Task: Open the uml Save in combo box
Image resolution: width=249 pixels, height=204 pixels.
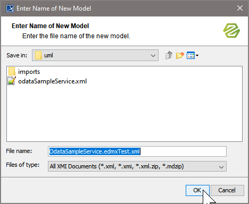Action: point(95,55)
